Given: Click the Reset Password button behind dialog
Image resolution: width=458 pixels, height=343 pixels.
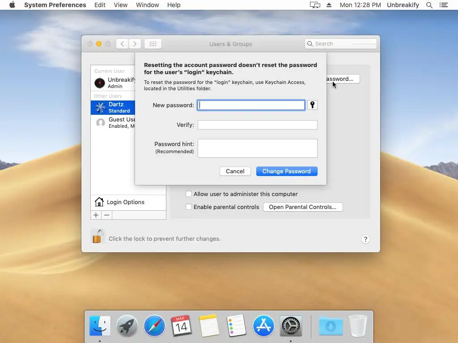Looking at the screenshot, I should [343, 79].
